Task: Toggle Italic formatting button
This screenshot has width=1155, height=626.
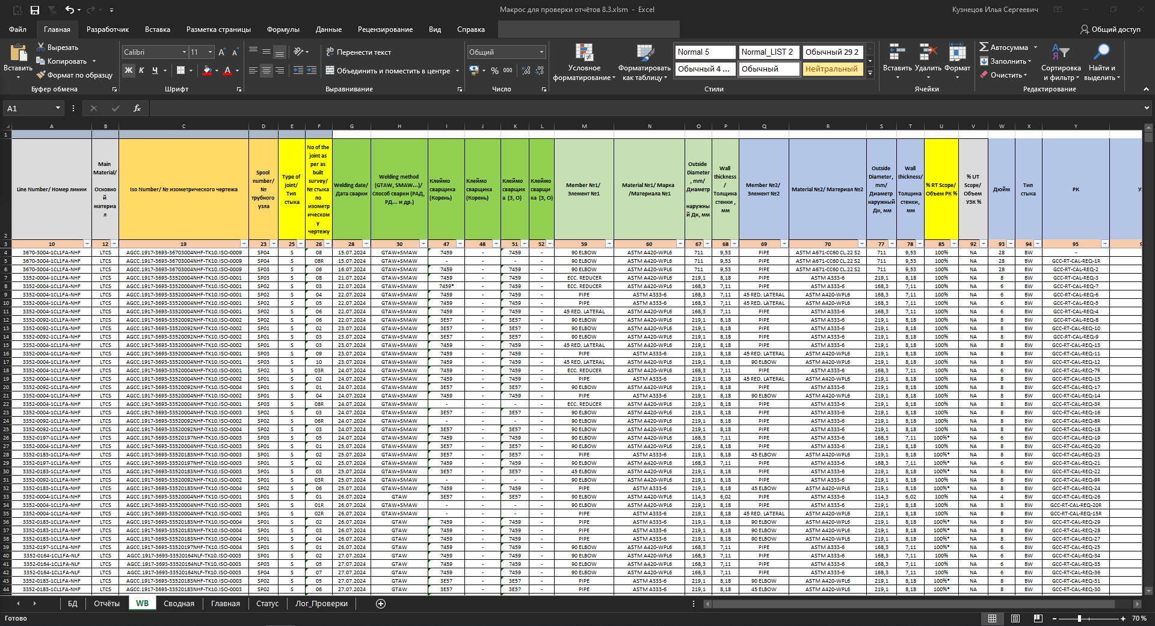Action: tap(141, 70)
